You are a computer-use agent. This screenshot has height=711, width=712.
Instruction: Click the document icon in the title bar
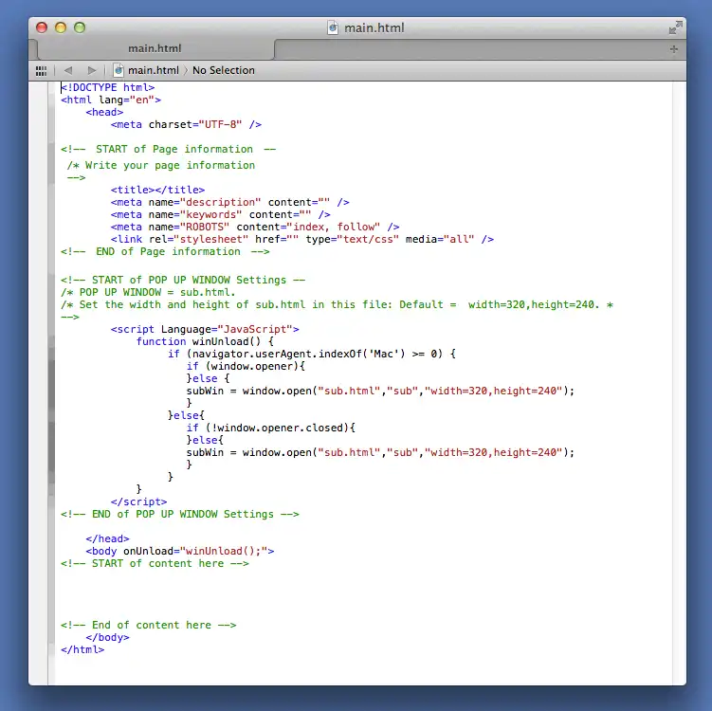(x=333, y=27)
